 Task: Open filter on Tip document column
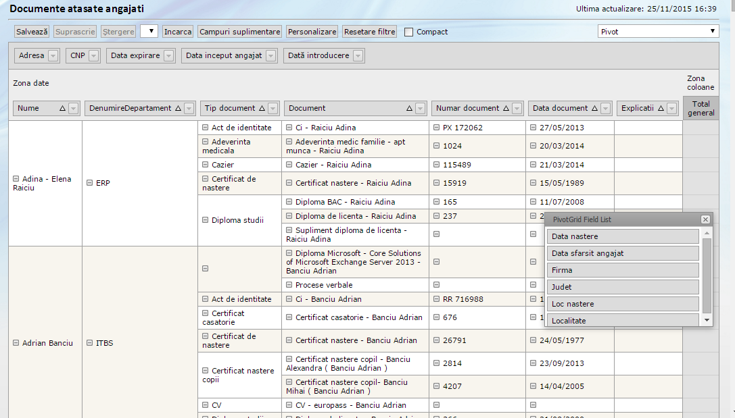pos(273,108)
